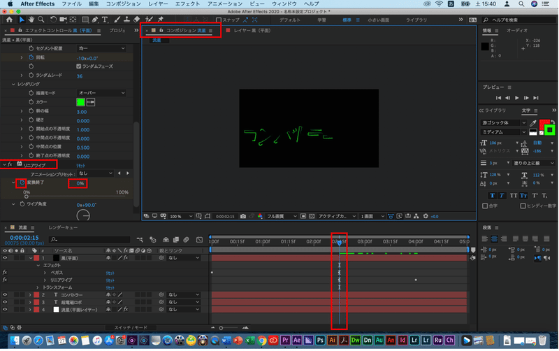Toggle faux bold T button
559x351 pixels.
[493, 196]
